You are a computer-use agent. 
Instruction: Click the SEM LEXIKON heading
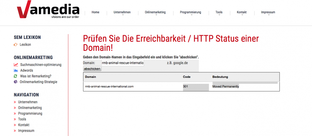point(27,37)
